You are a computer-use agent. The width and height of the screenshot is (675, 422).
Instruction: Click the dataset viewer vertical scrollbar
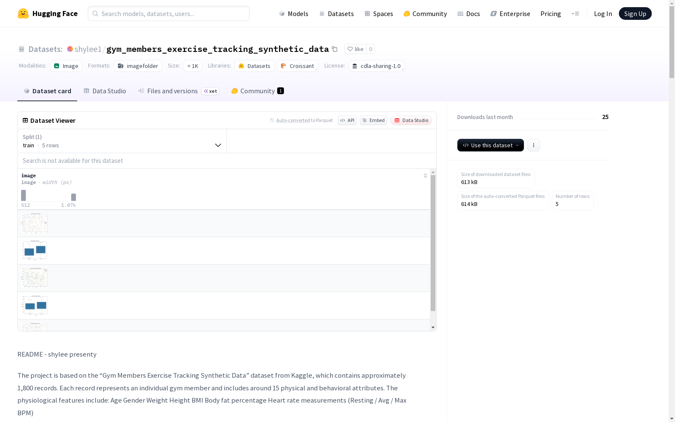point(433,243)
